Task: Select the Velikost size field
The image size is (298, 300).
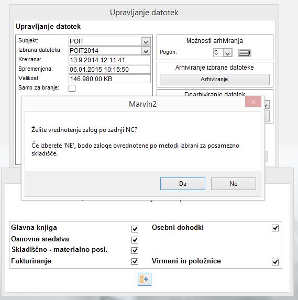Action: click(x=109, y=79)
